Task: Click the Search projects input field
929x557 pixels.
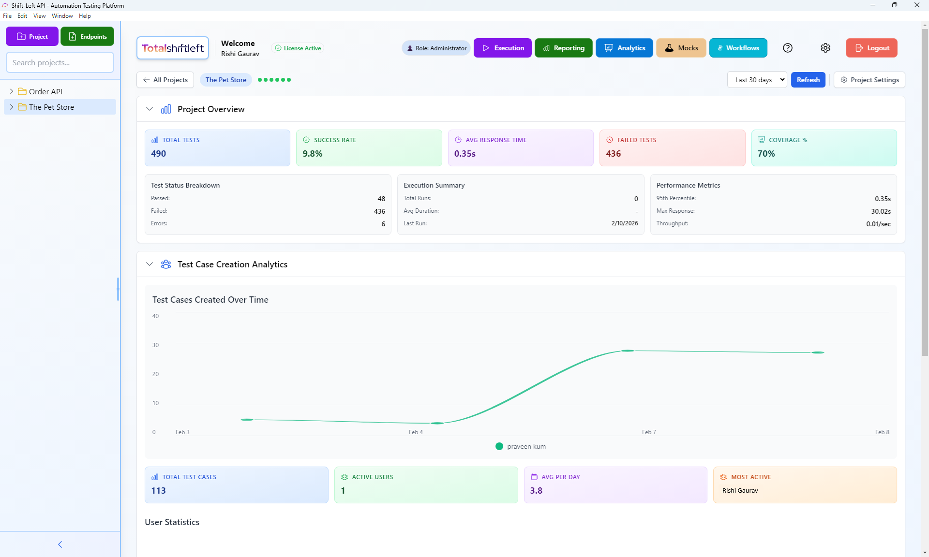Action: click(60, 62)
